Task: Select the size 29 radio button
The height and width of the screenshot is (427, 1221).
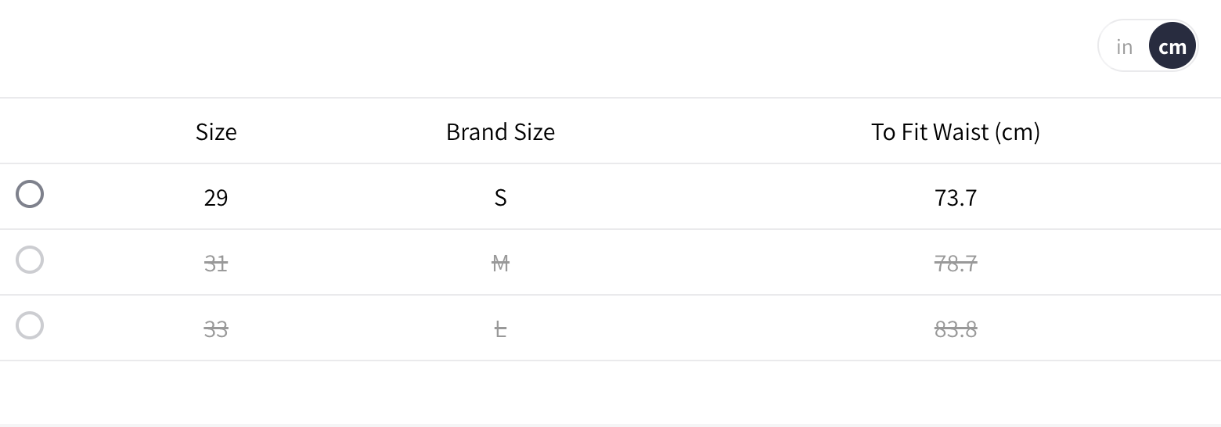Action: [30, 194]
